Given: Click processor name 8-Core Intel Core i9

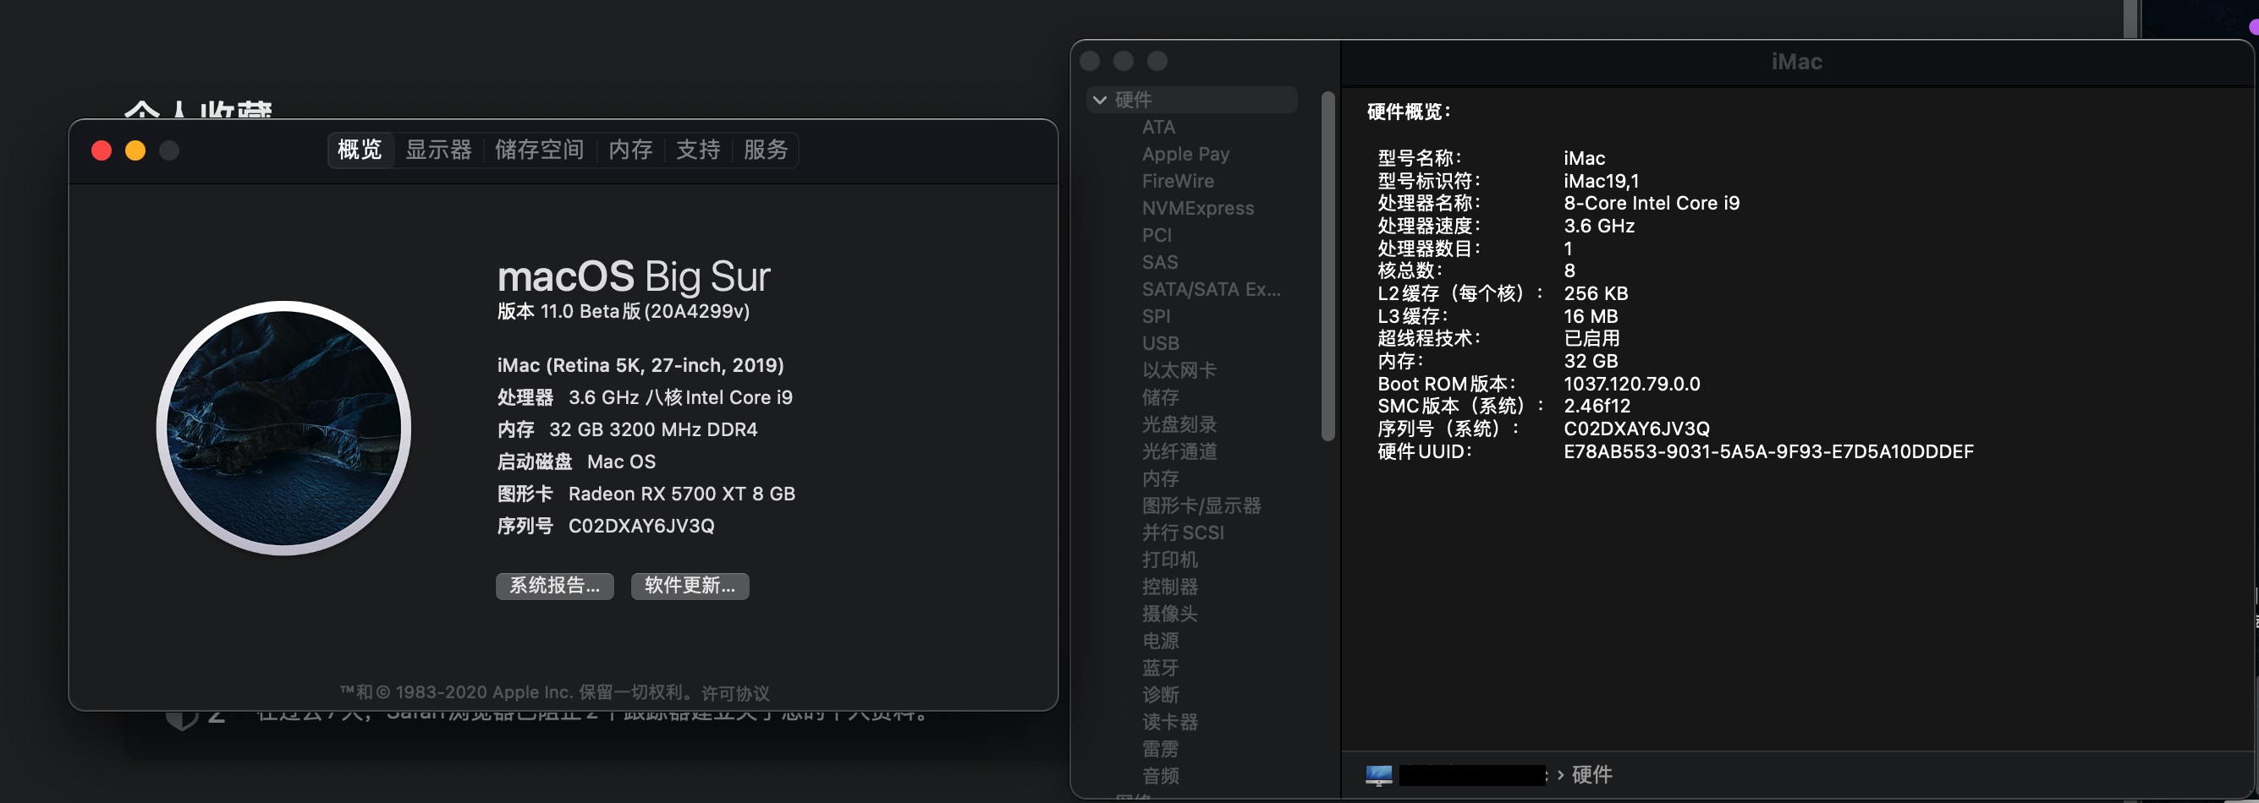Looking at the screenshot, I should point(1652,203).
